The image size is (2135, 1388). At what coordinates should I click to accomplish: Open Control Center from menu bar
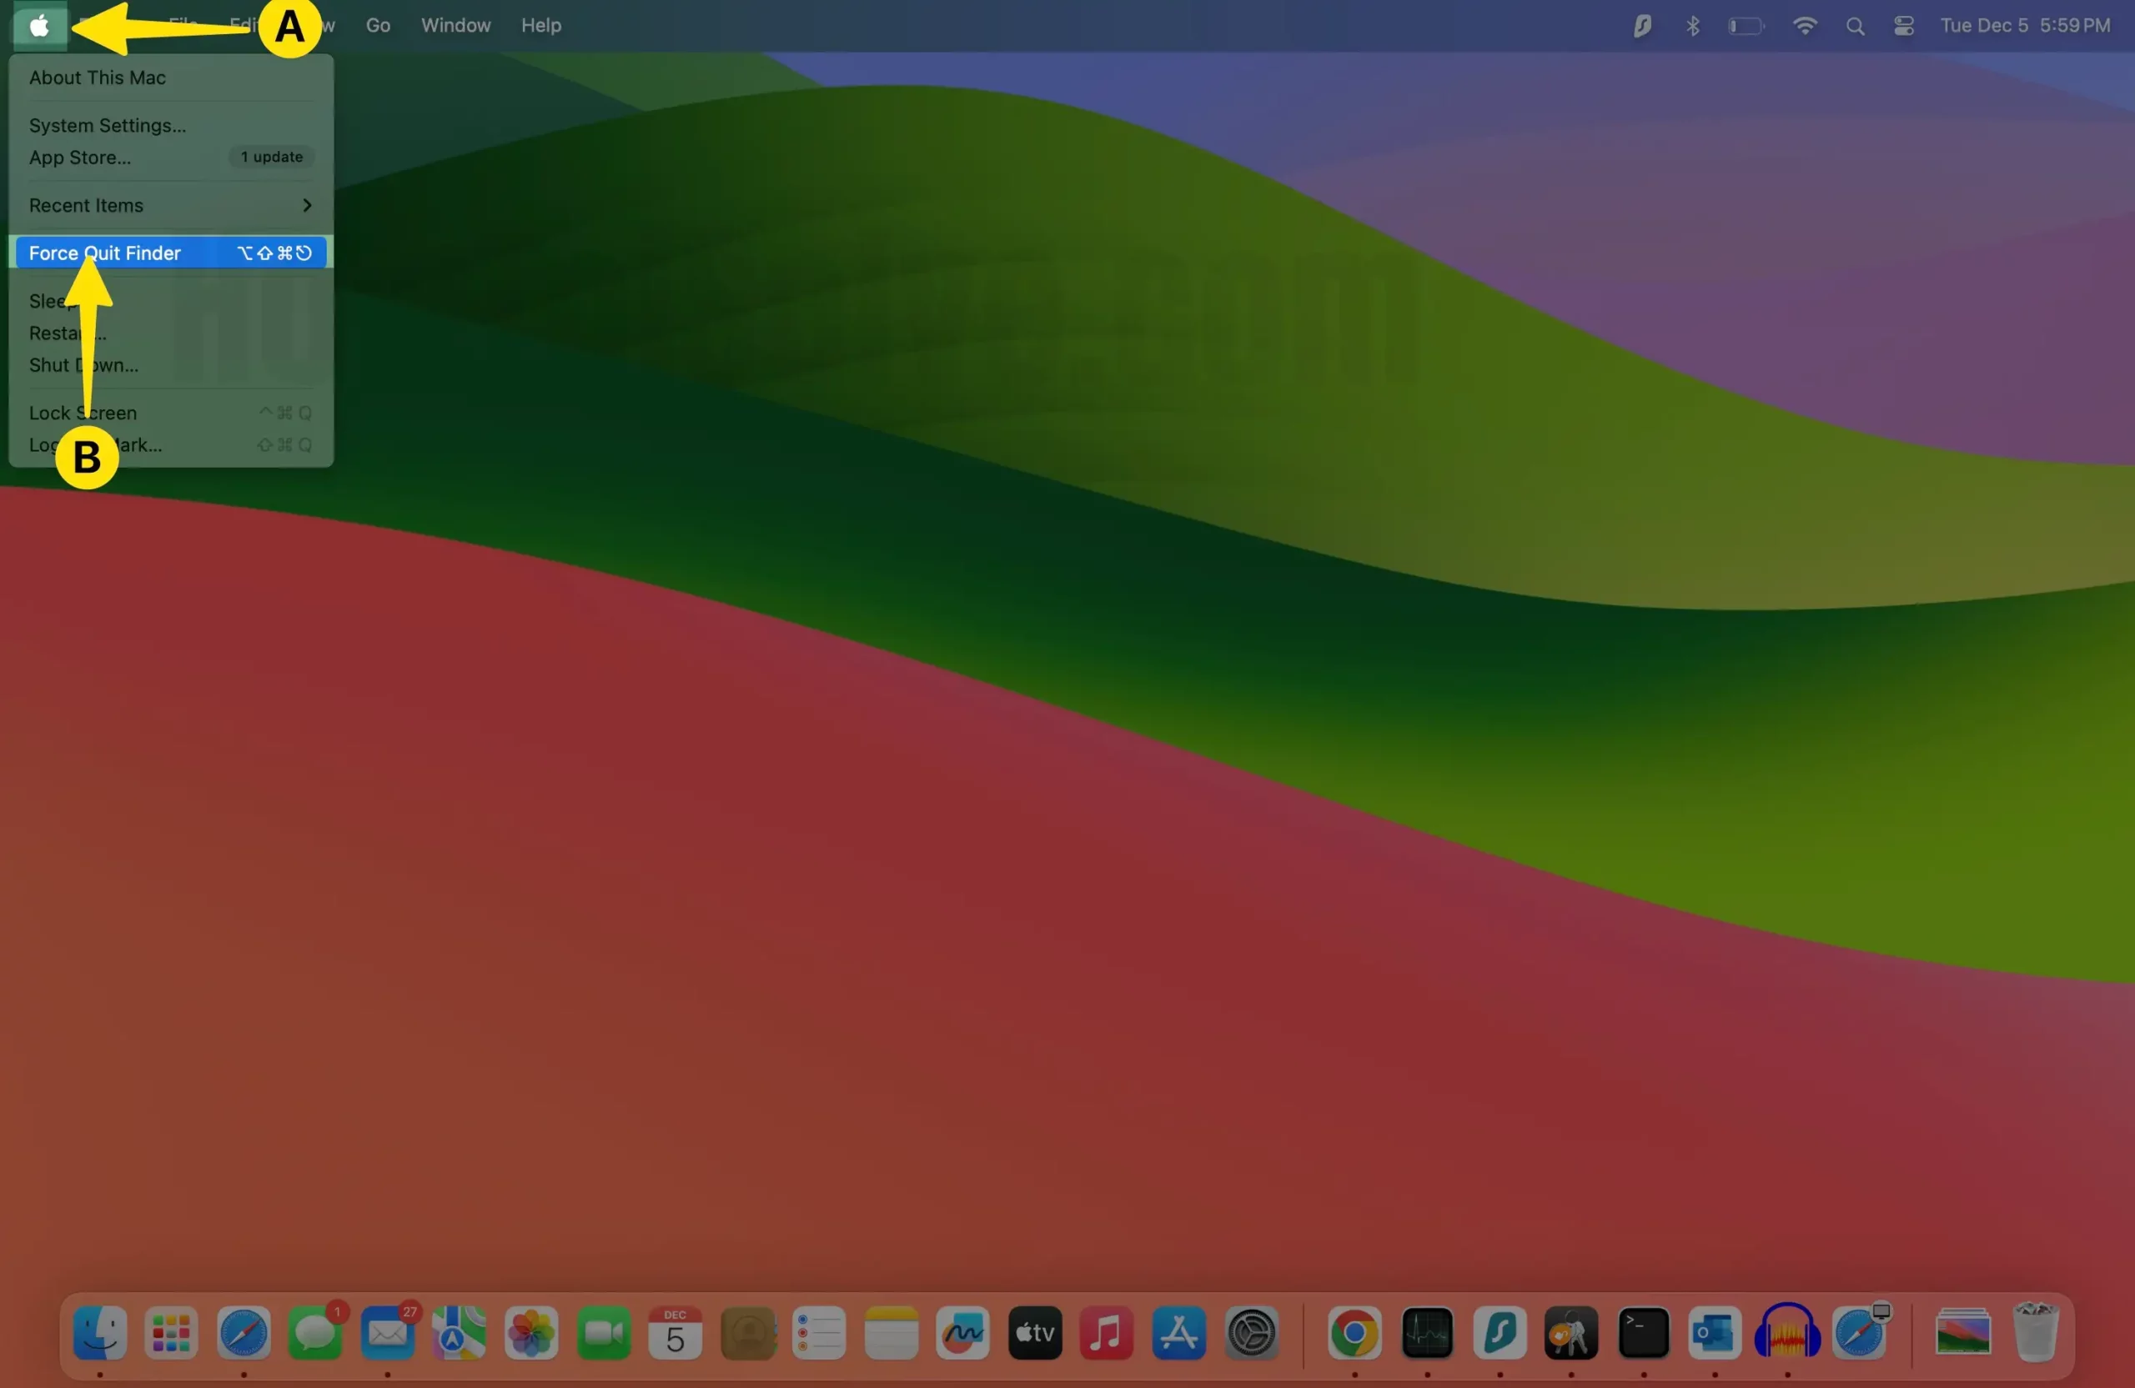tap(1903, 26)
